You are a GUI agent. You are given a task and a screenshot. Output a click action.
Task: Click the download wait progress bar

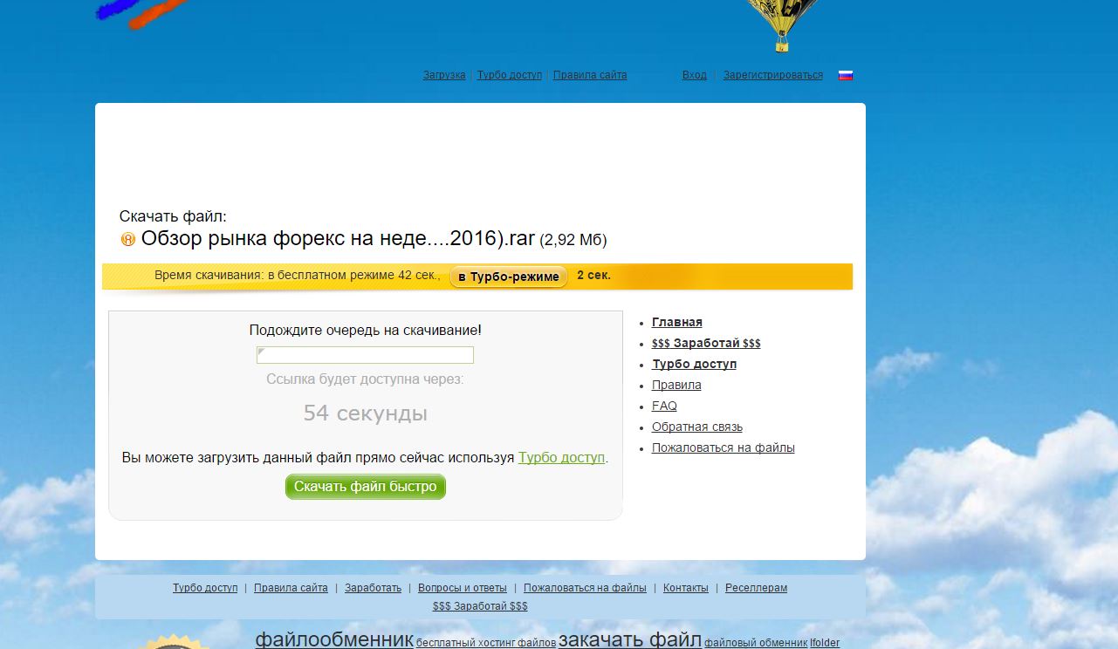pos(365,355)
